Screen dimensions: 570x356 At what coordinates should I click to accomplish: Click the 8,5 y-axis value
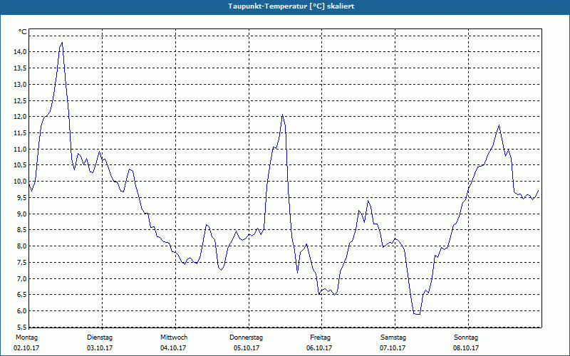pyautogui.click(x=21, y=230)
